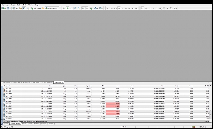
Task: Open the View menu
Action: (7, 5)
